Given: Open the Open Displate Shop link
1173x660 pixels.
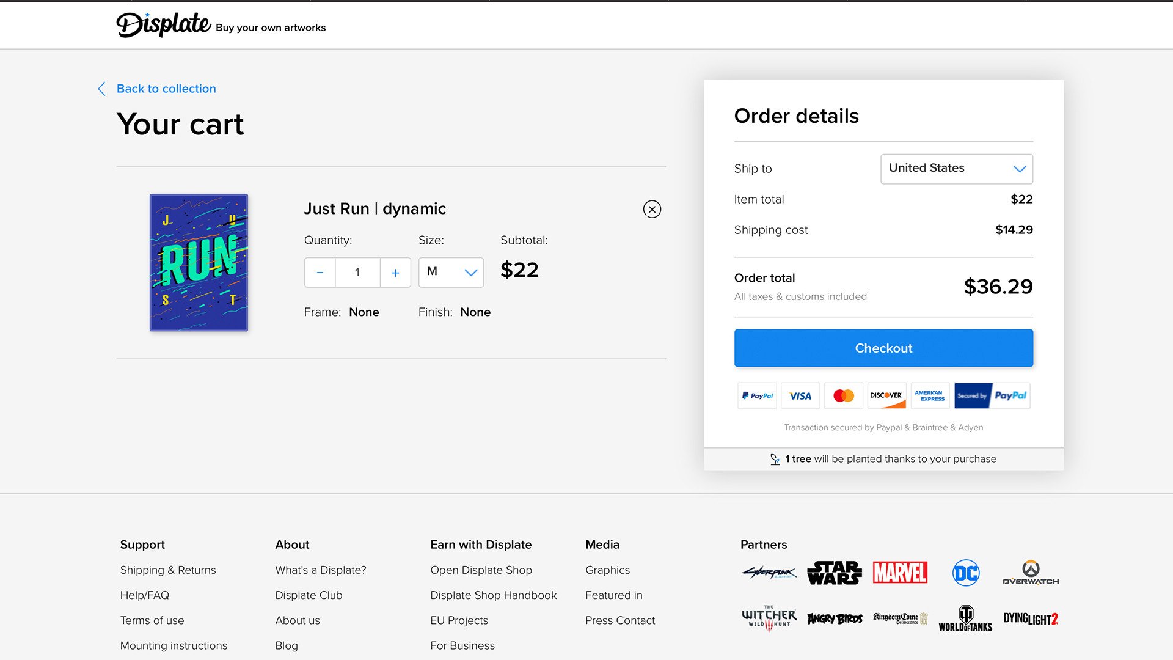Looking at the screenshot, I should (x=481, y=570).
